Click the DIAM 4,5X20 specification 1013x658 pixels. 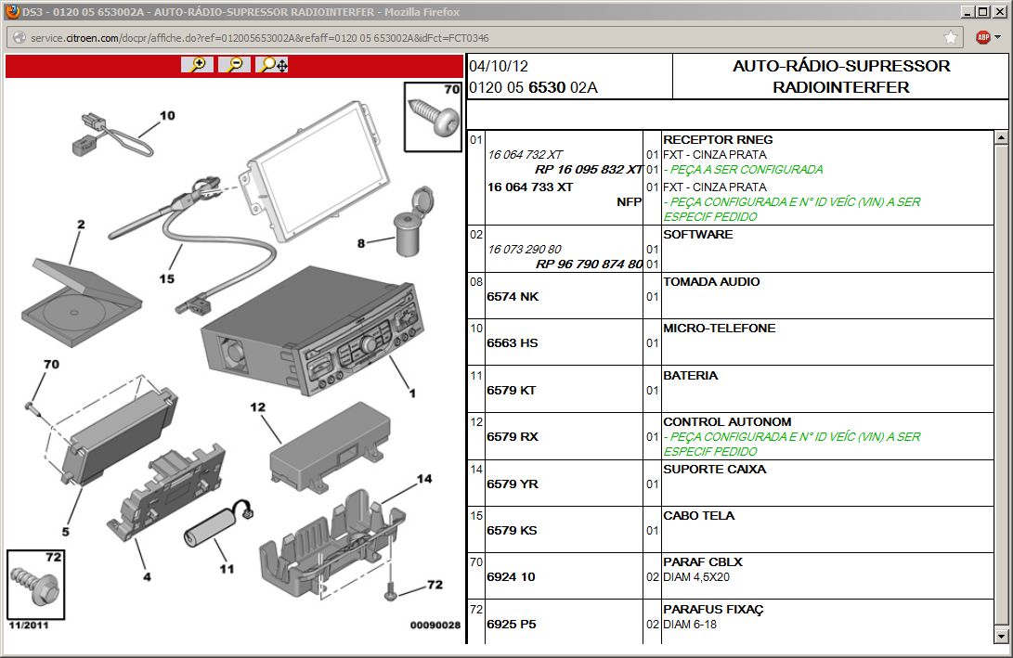(x=695, y=577)
